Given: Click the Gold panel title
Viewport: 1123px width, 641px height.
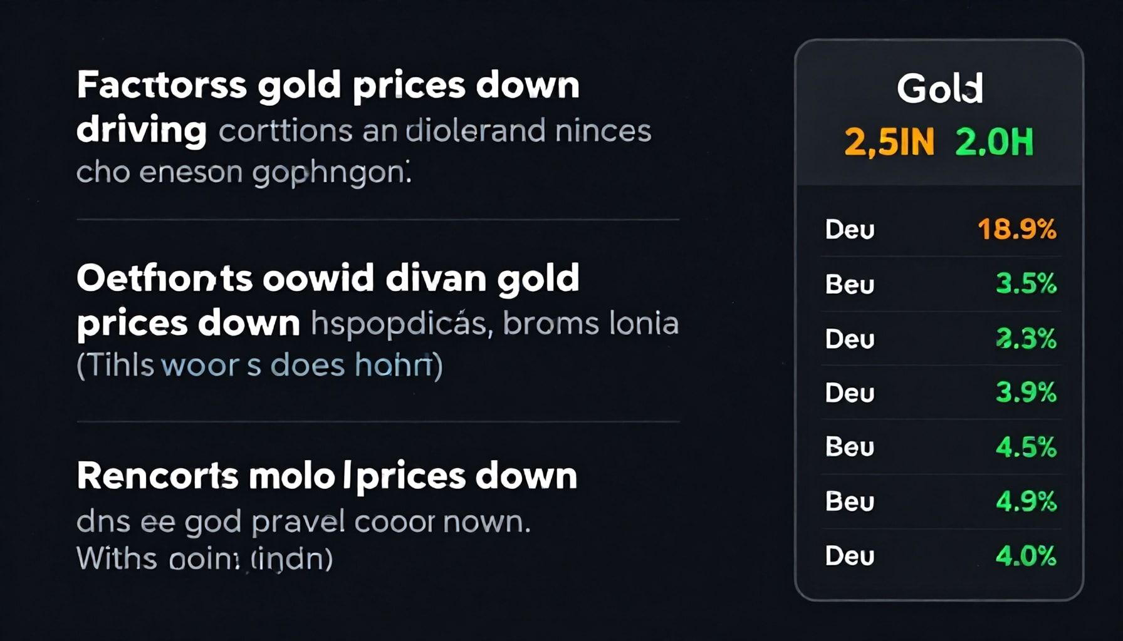Looking at the screenshot, I should [x=939, y=89].
